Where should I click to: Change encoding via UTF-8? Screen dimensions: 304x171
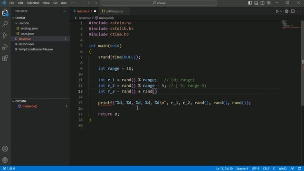point(256,169)
